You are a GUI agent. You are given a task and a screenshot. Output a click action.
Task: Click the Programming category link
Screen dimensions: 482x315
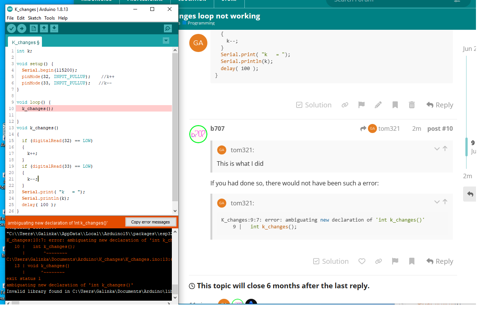click(199, 23)
